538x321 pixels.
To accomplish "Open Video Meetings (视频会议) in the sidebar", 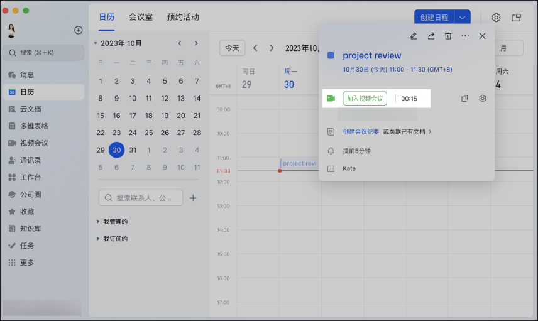I will click(34, 143).
